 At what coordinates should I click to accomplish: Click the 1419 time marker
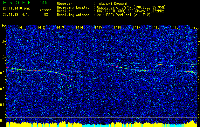click(175, 27)
